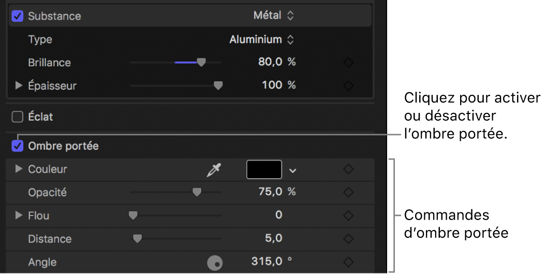Open the color swatch dropdown chevron

coord(293,170)
